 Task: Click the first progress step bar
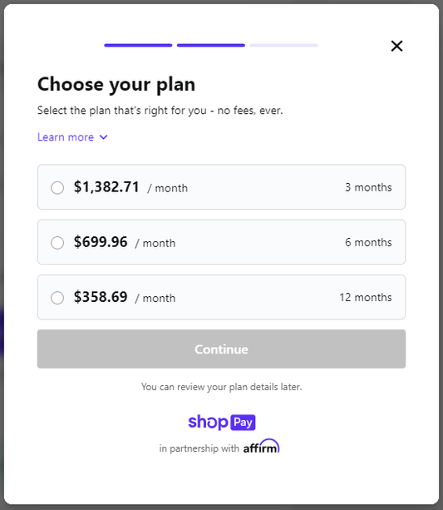click(138, 45)
